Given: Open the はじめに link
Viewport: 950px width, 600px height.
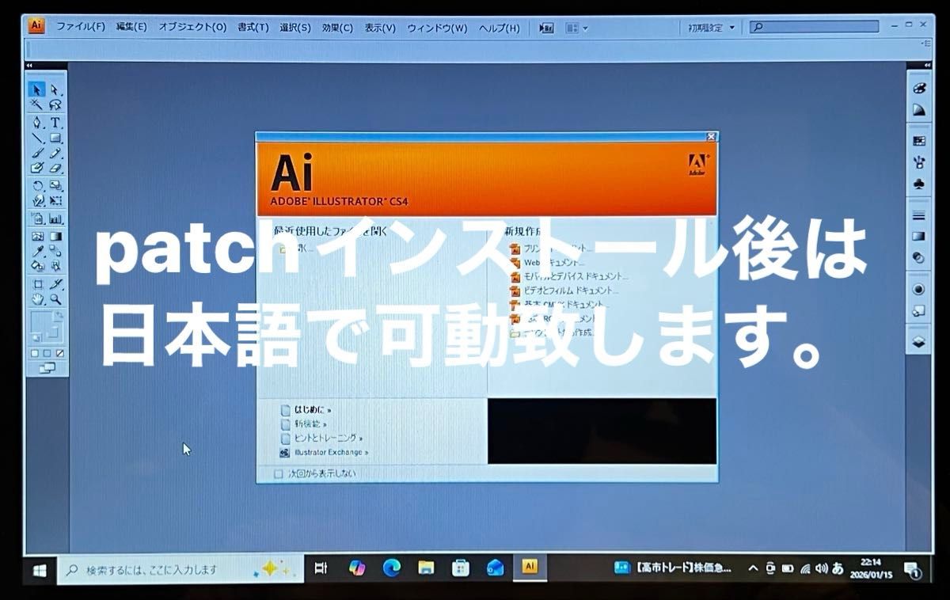Looking at the screenshot, I should pos(313,410).
